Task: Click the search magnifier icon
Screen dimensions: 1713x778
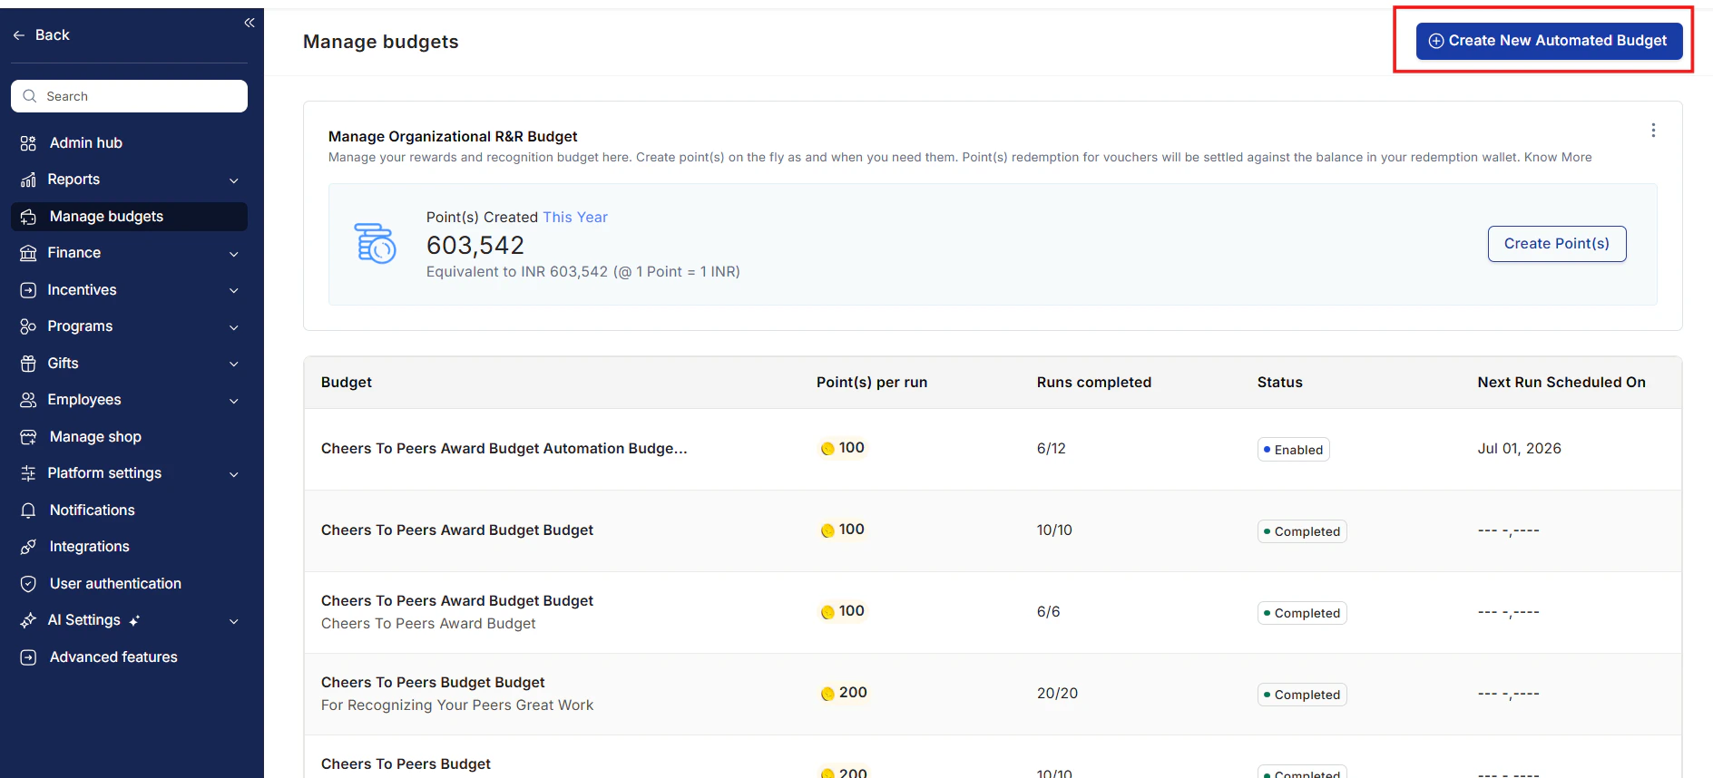Action: (30, 96)
